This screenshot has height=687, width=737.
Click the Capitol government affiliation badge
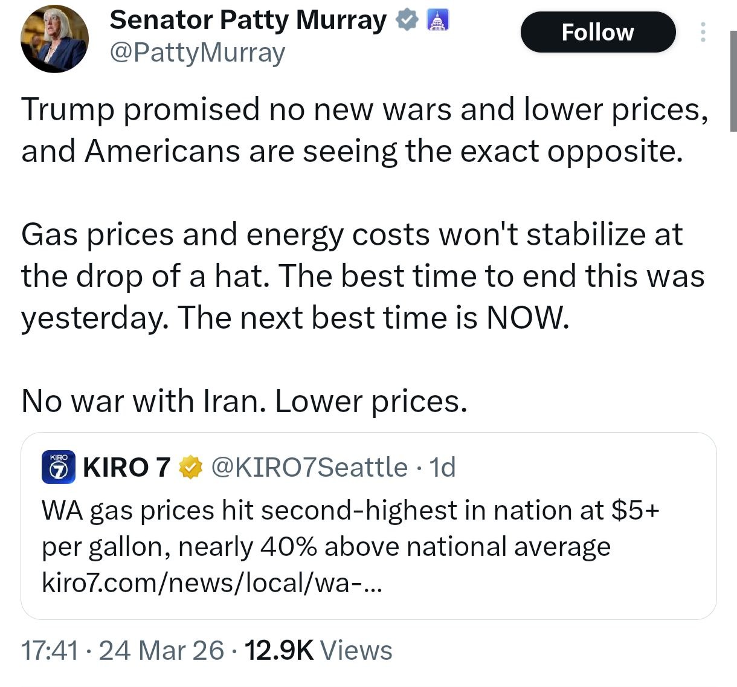(439, 21)
